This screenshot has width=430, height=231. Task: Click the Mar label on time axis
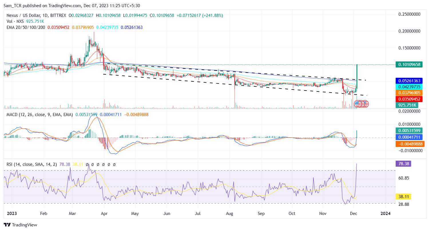point(73,213)
